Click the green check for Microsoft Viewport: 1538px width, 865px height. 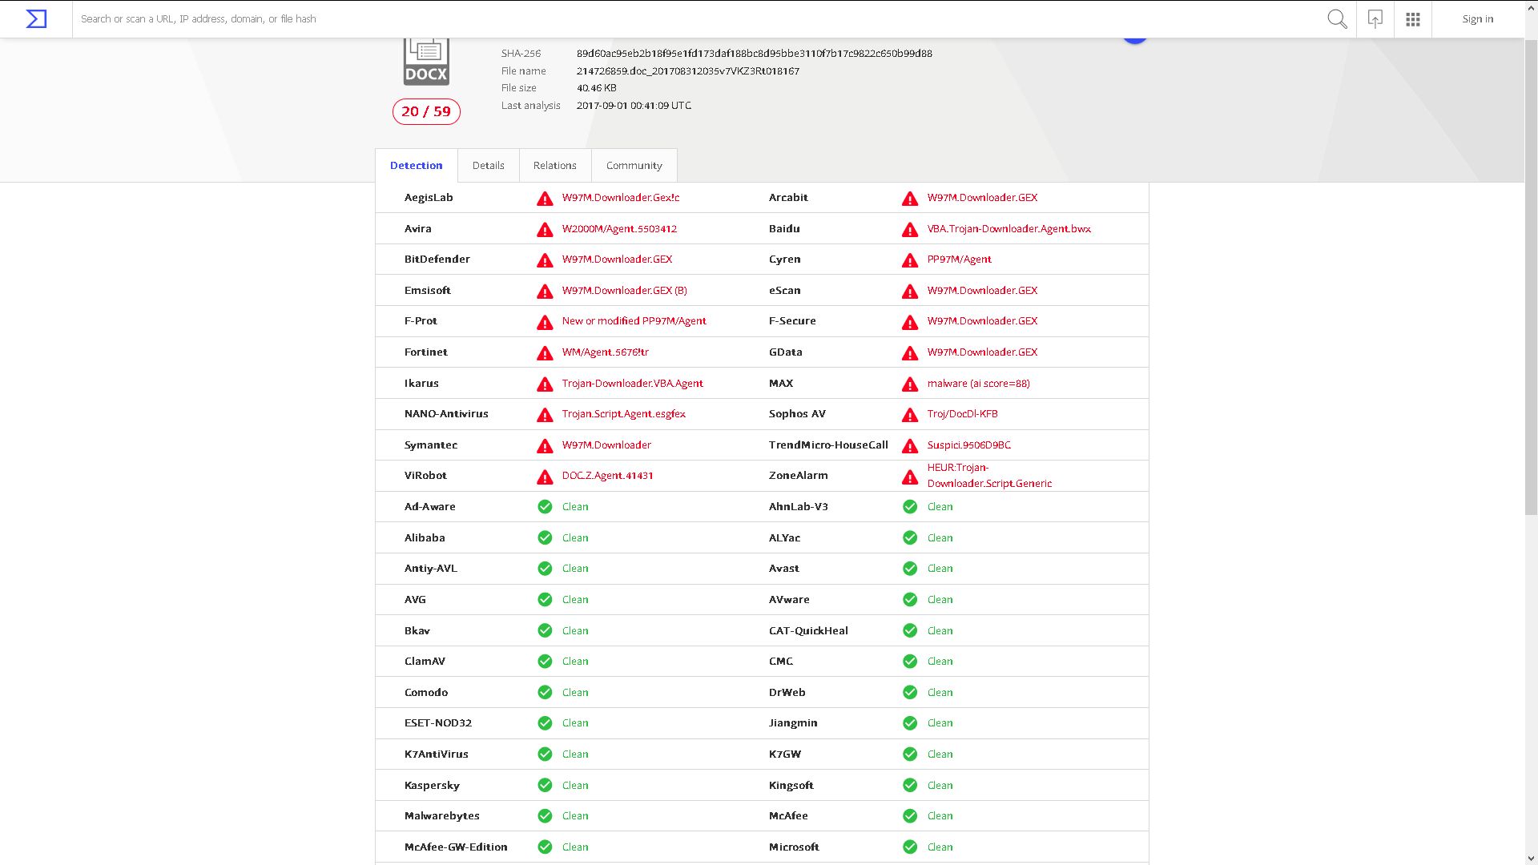pyautogui.click(x=910, y=847)
